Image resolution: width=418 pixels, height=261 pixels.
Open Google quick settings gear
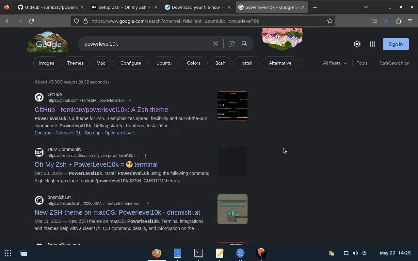click(357, 44)
